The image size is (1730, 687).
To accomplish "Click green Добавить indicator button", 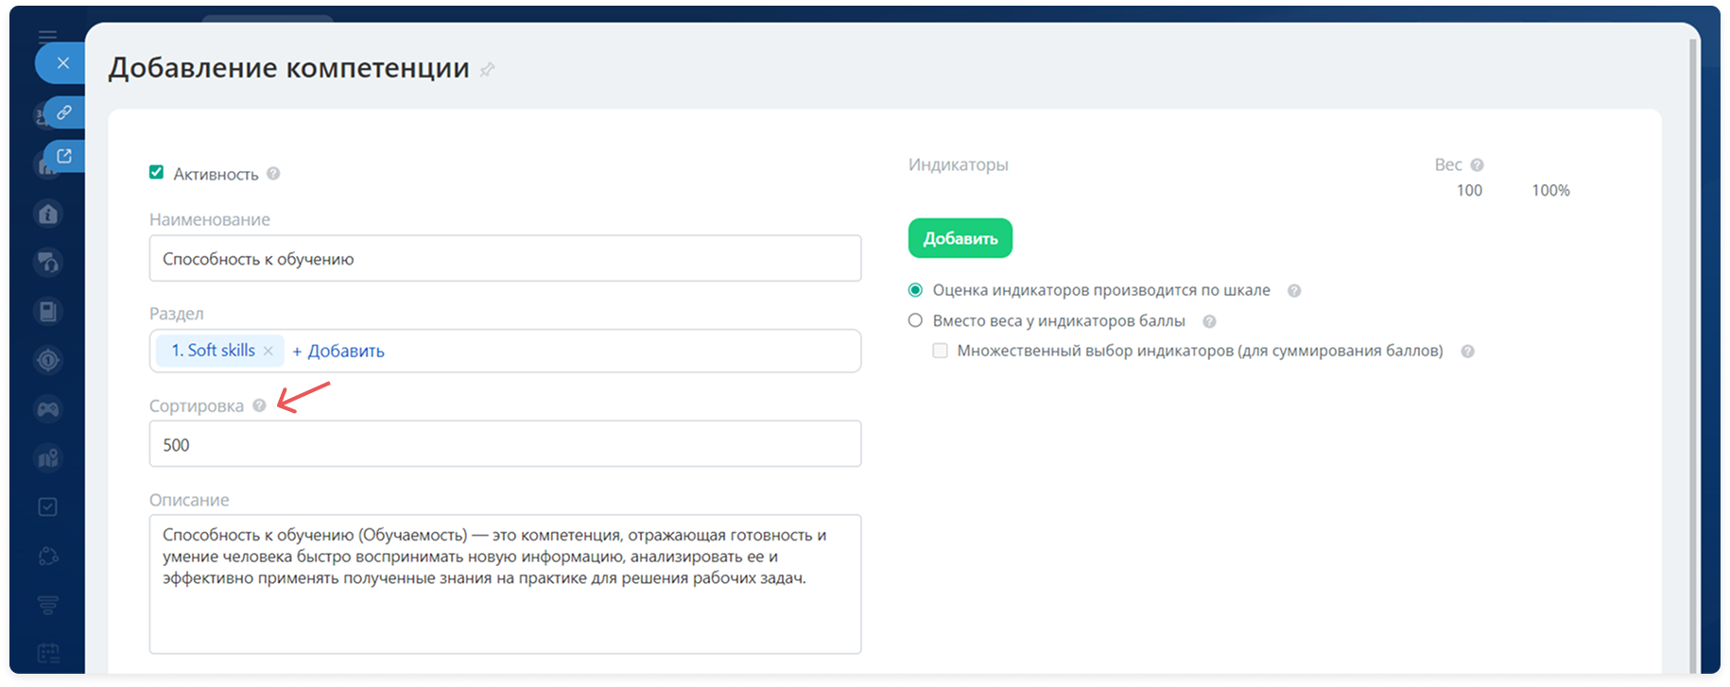I will pyautogui.click(x=960, y=238).
